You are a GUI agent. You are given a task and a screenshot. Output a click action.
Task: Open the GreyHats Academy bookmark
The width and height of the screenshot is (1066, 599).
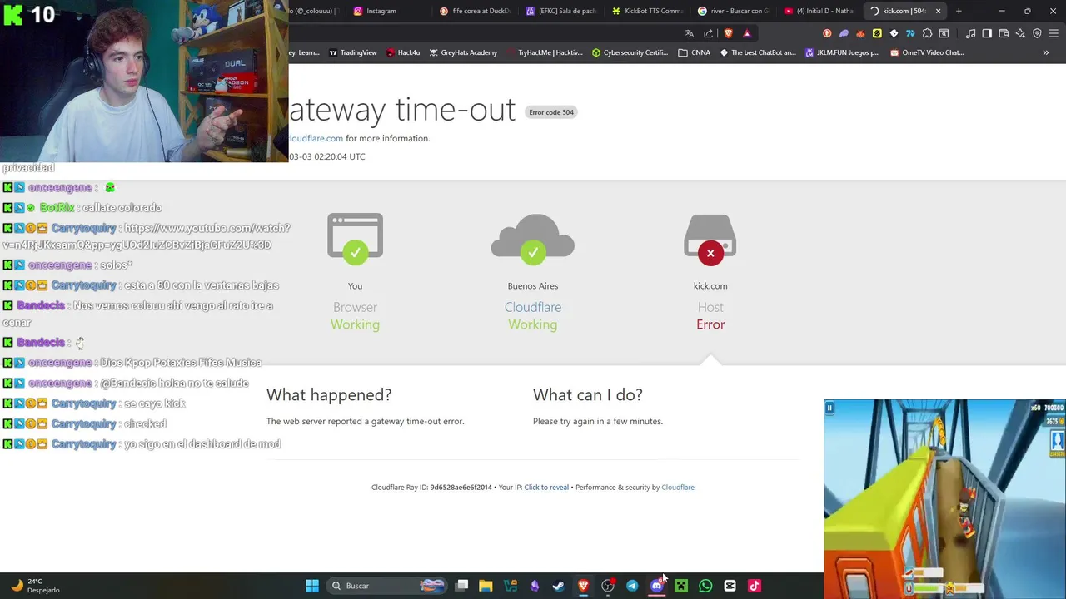pyautogui.click(x=463, y=52)
